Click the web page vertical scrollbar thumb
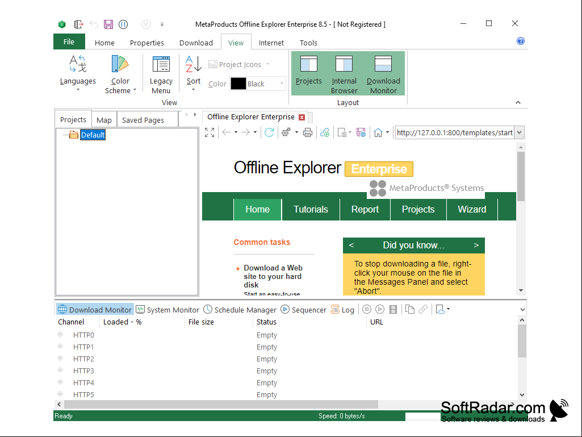 pos(521,176)
